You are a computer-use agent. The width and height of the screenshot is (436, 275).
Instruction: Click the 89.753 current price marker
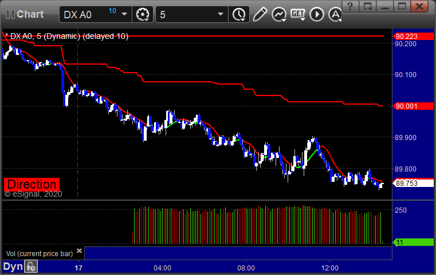(413, 183)
